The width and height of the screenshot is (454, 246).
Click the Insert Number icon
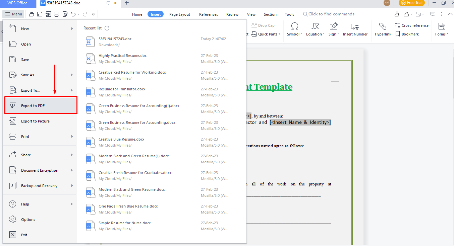355,26
